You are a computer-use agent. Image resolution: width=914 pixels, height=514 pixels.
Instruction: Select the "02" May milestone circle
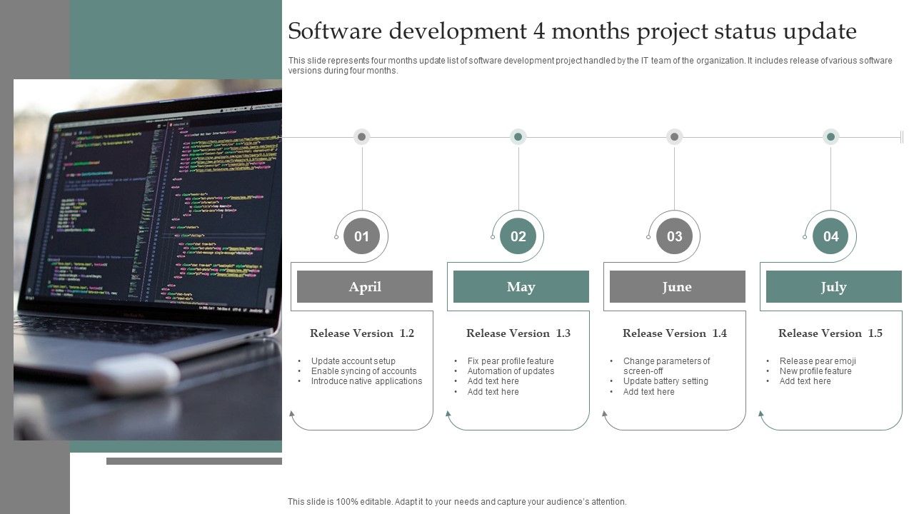pos(518,236)
